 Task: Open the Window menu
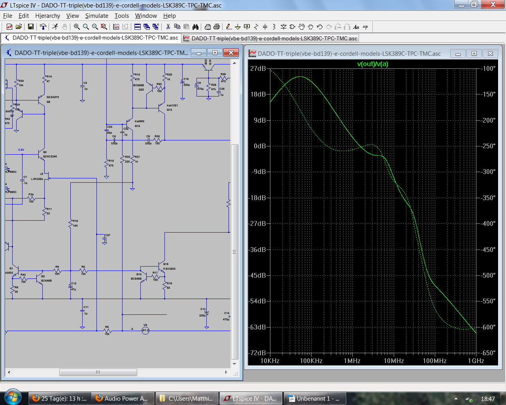[146, 16]
